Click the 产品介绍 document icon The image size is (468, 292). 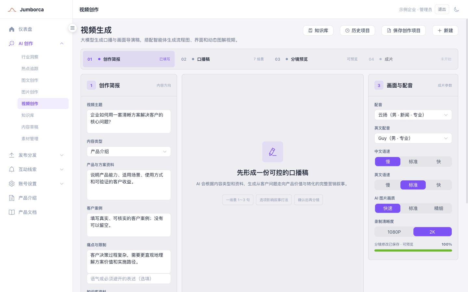coord(12,198)
